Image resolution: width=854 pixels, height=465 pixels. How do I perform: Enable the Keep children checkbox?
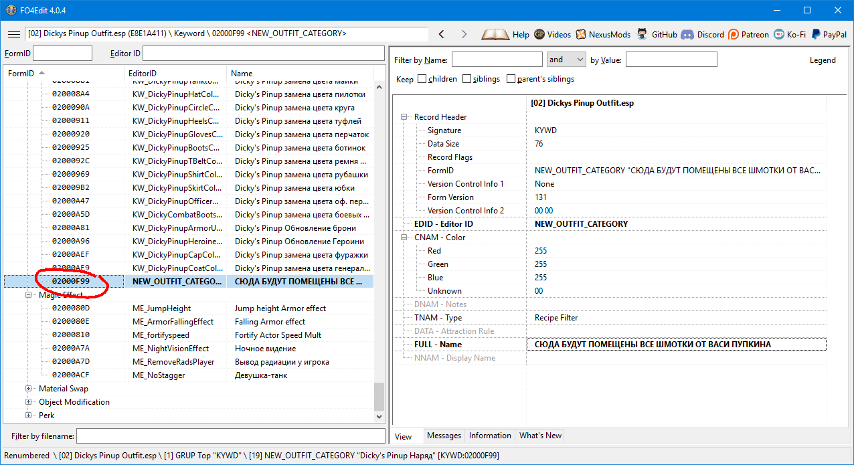[422, 79]
